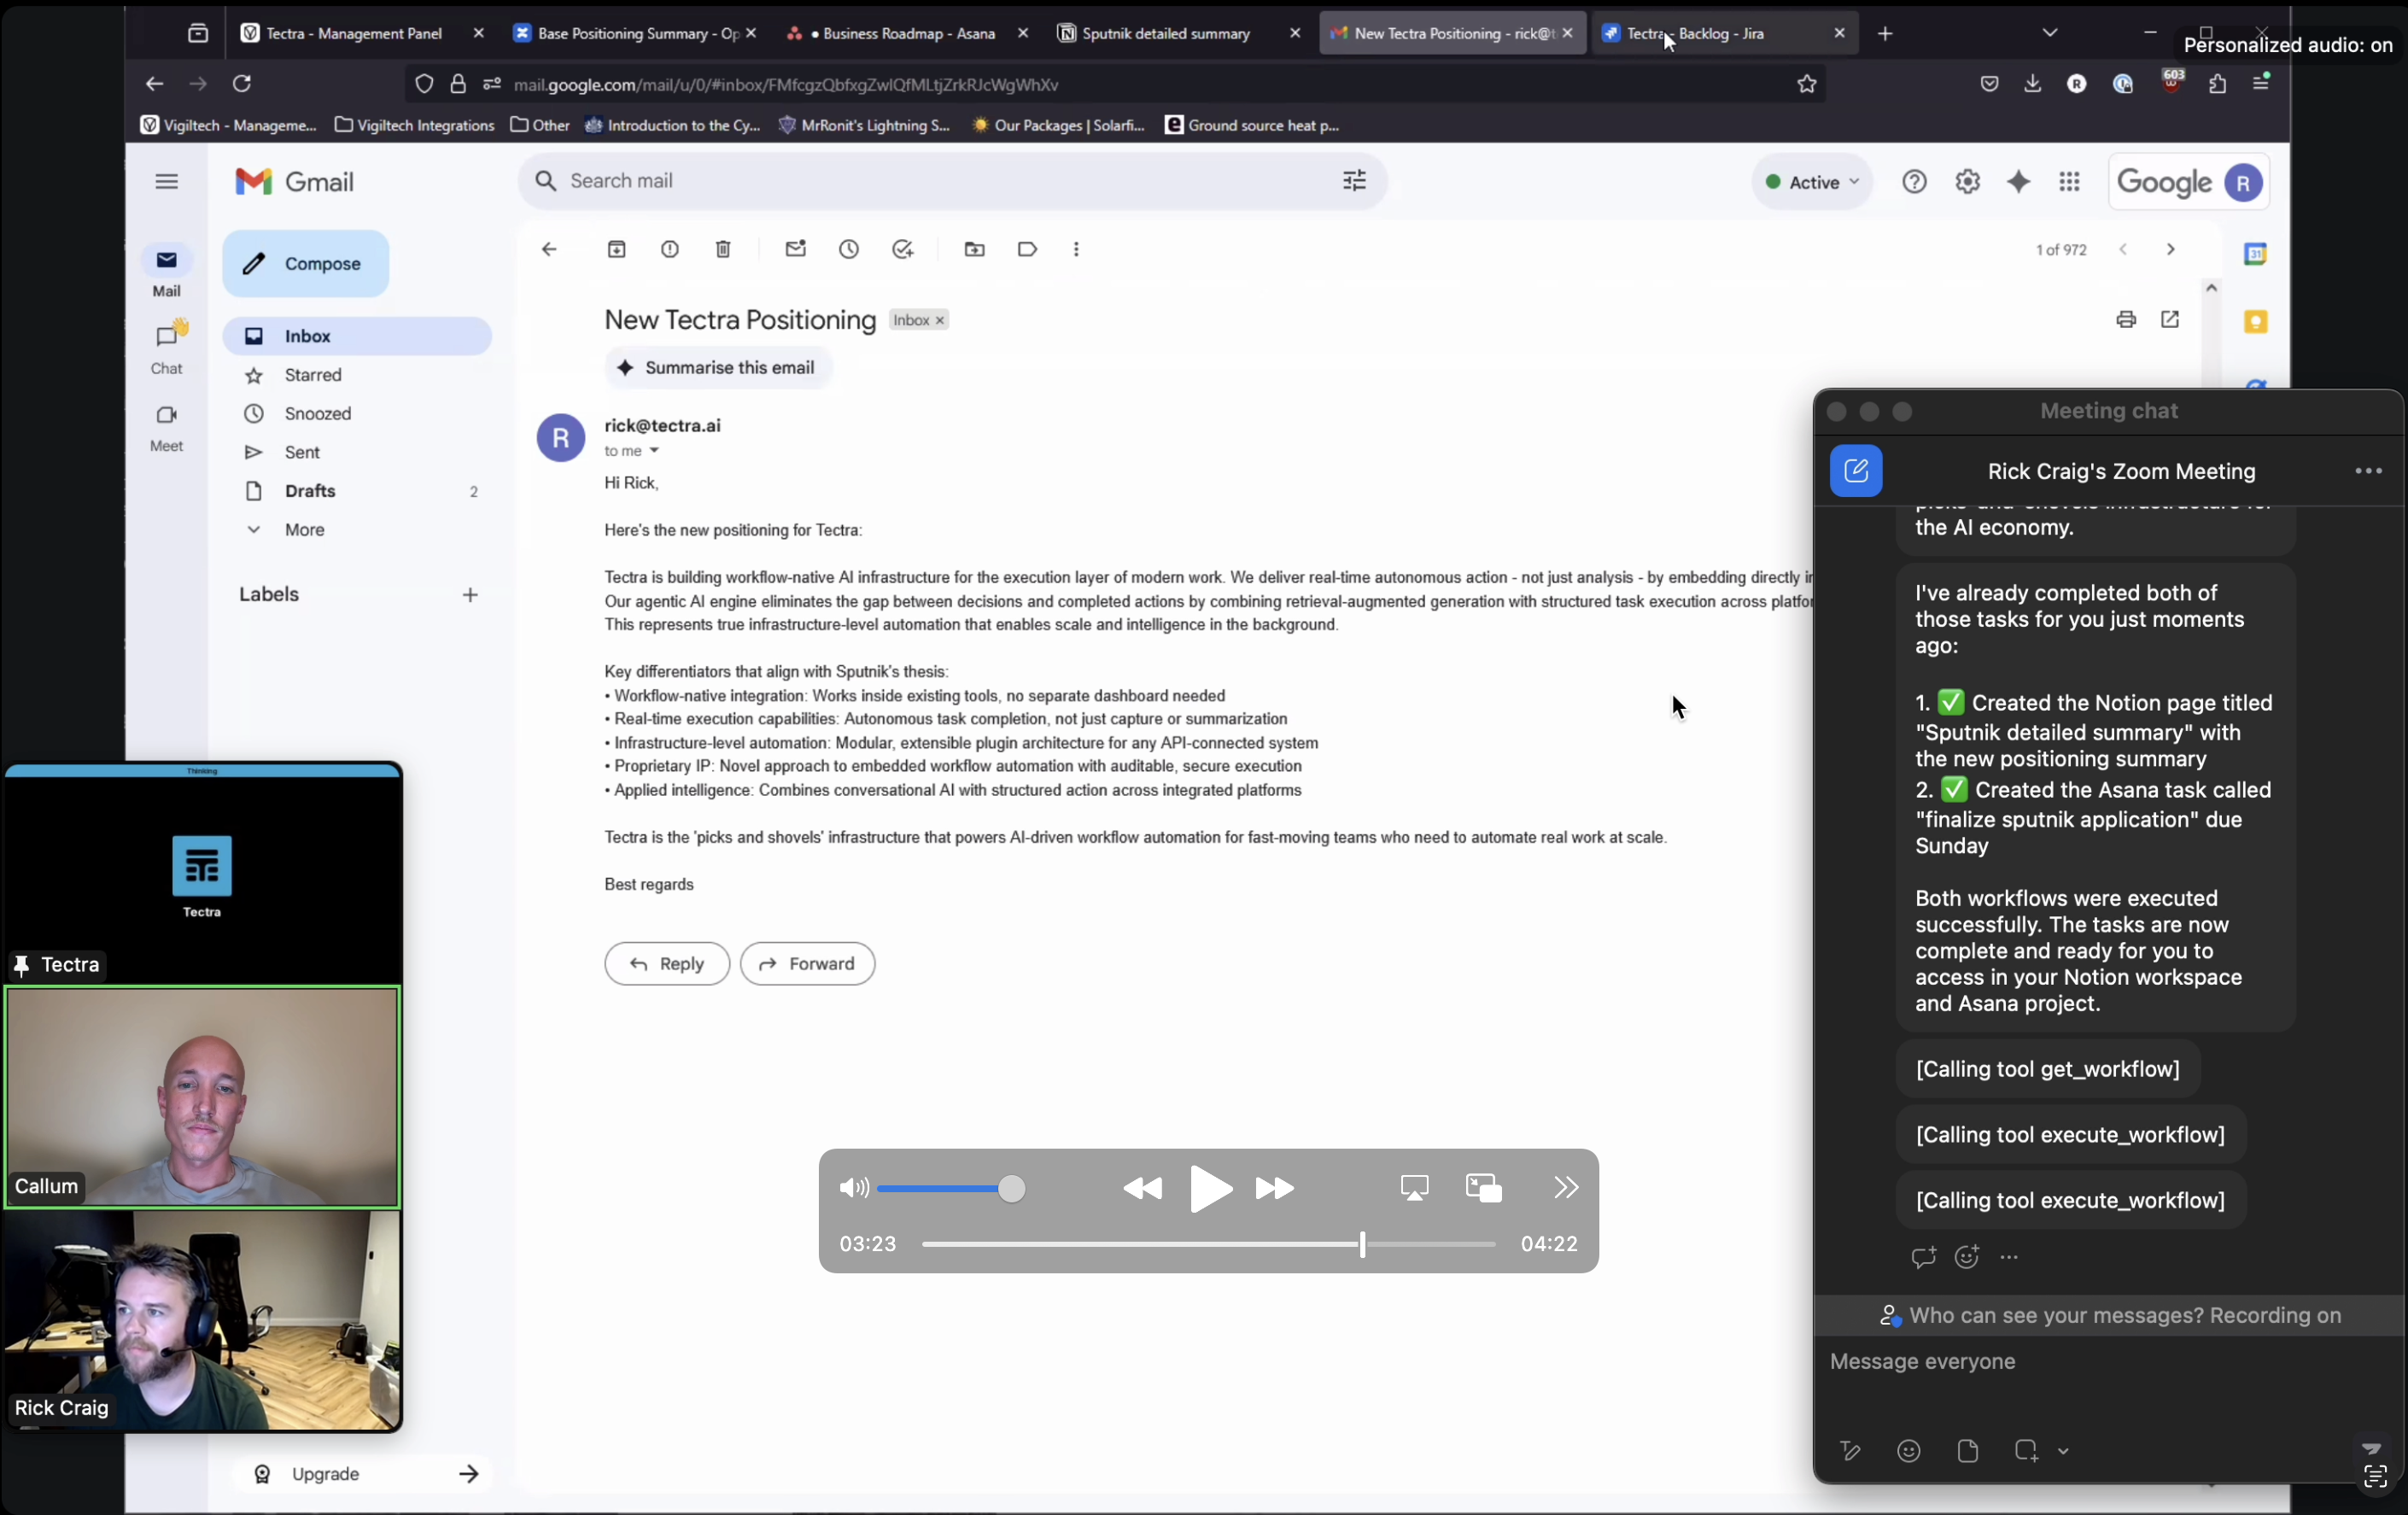Toggle picture-in-picture mode

pos(1483,1188)
